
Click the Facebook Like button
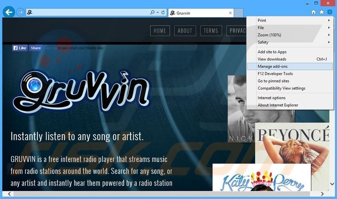point(20,48)
